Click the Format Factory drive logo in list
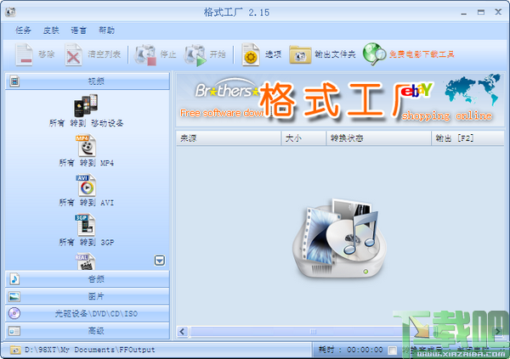 (339, 238)
